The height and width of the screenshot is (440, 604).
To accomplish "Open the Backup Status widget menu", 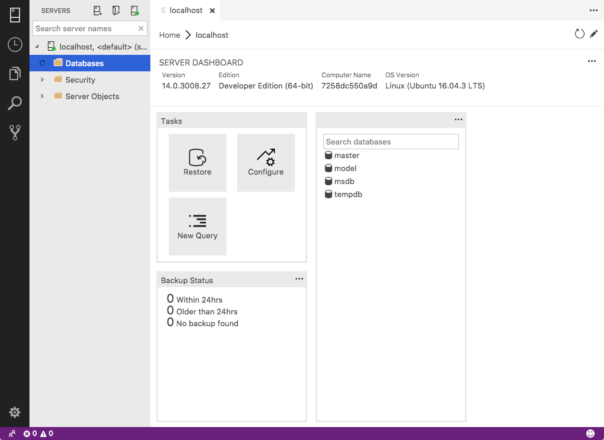I will coord(299,278).
